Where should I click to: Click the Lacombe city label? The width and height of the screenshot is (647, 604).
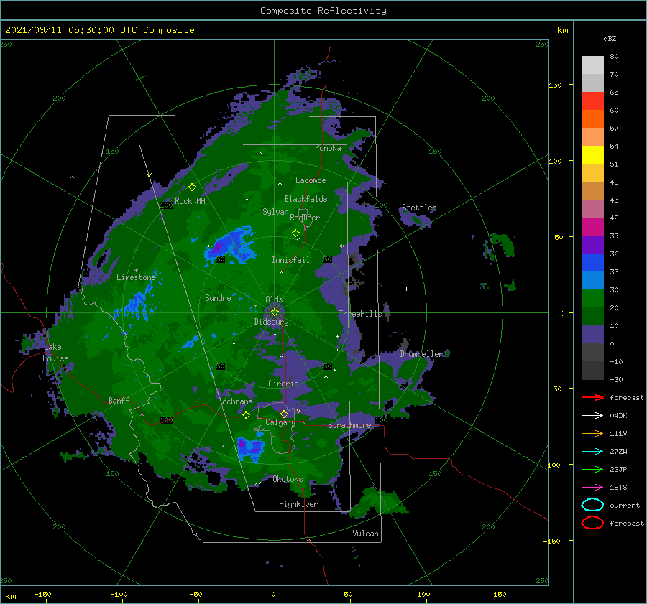[311, 180]
